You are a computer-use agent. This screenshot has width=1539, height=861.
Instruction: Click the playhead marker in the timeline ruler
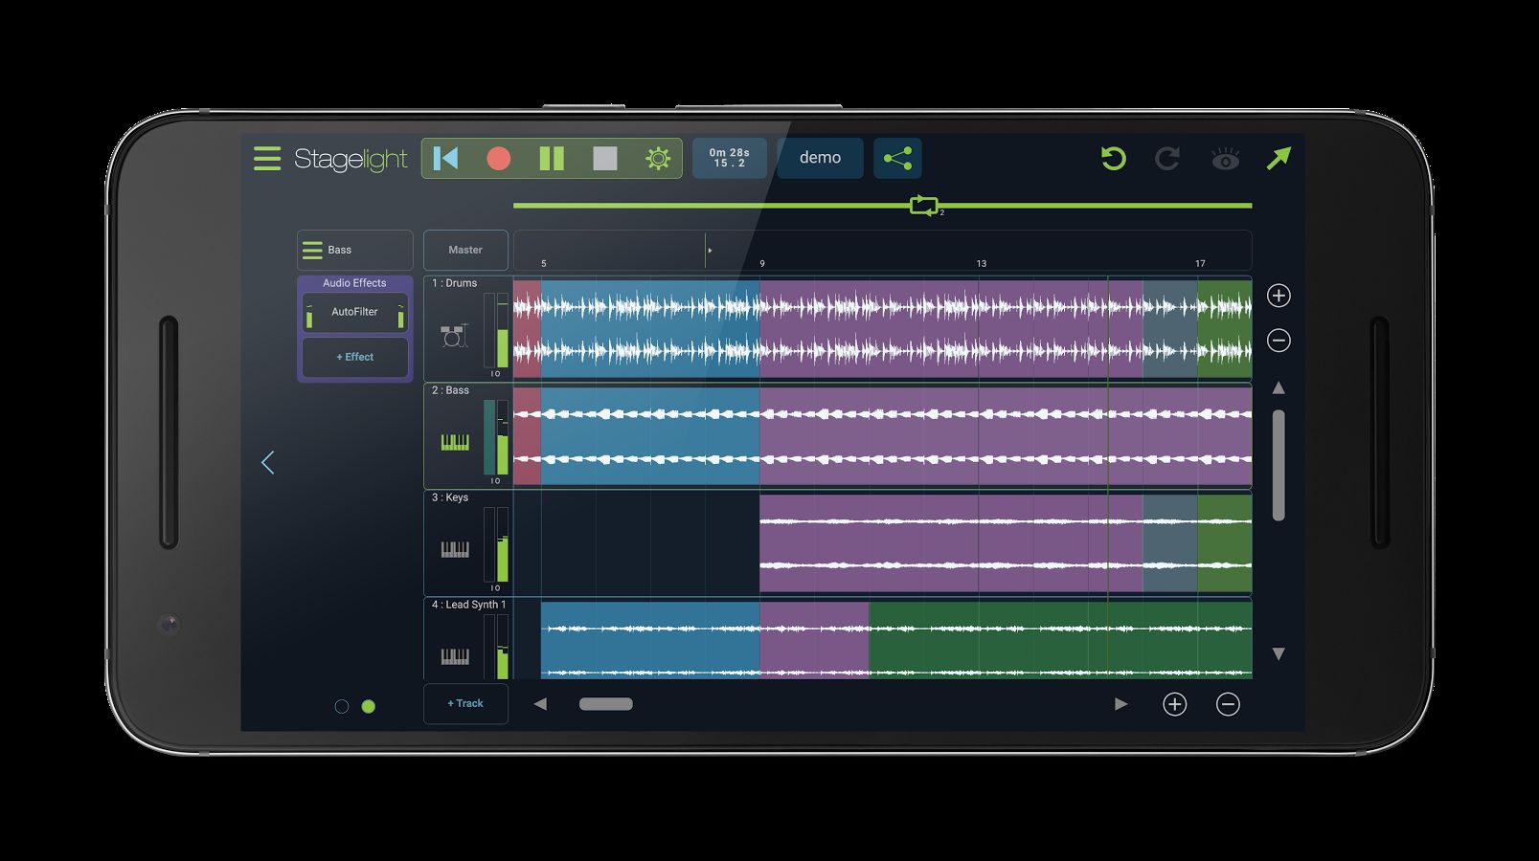pos(709,251)
